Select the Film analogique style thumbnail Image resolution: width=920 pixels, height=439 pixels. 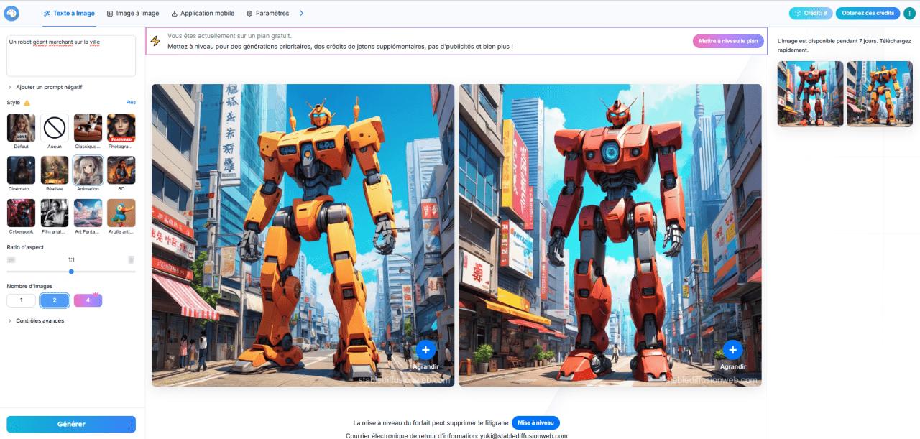click(x=55, y=213)
